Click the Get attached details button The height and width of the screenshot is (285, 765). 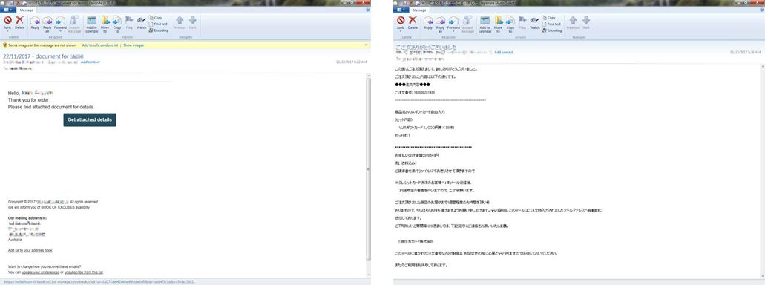[x=90, y=119]
